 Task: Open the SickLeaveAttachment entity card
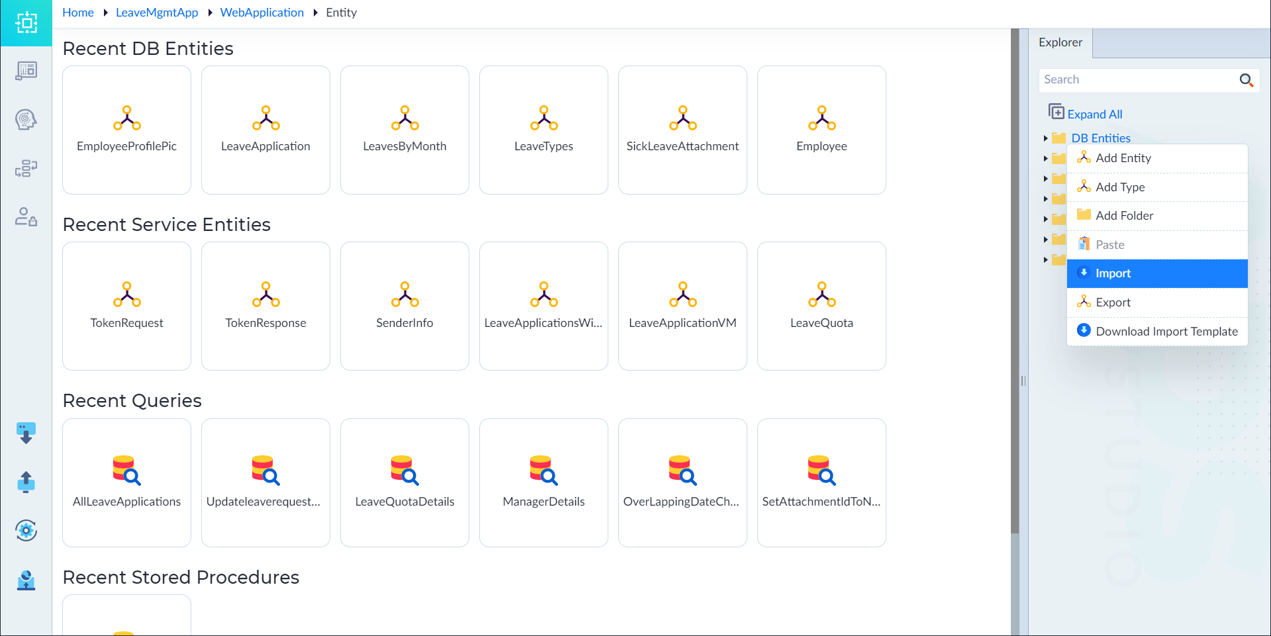(x=683, y=130)
